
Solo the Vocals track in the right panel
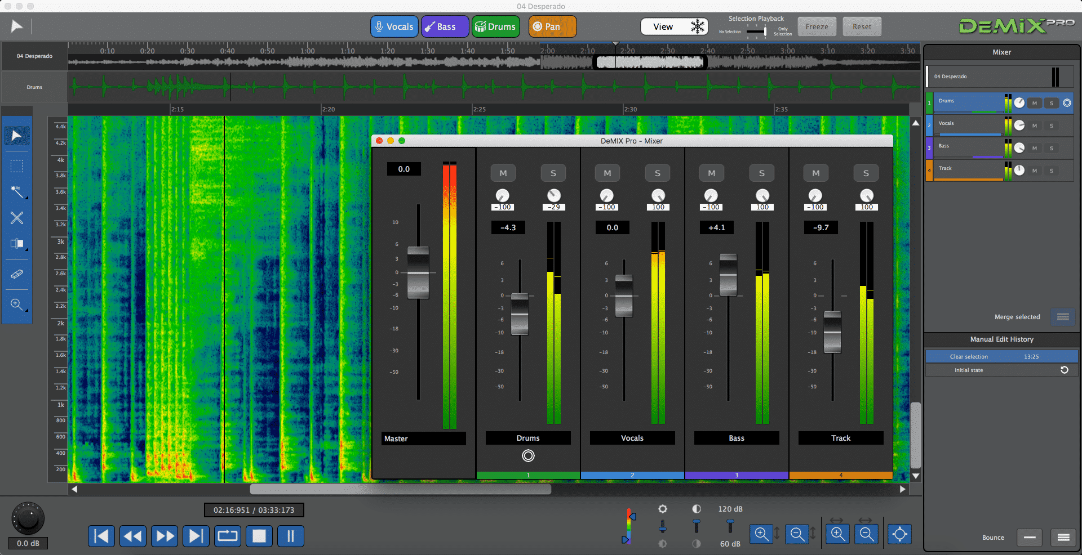click(x=1052, y=126)
